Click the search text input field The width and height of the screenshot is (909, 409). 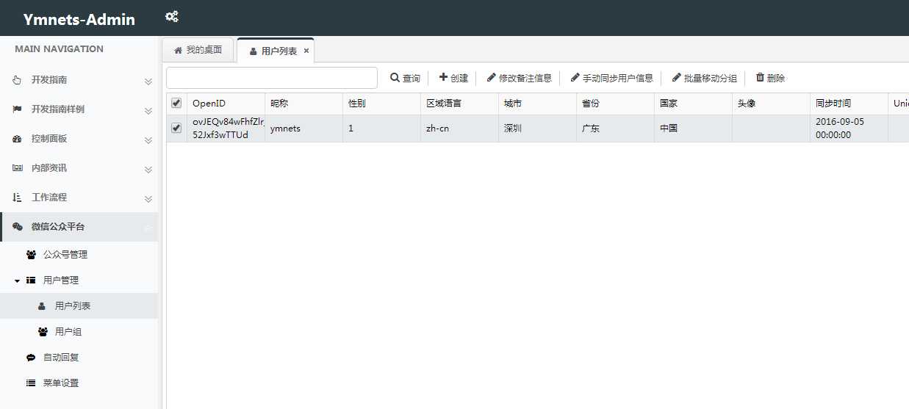(x=272, y=78)
